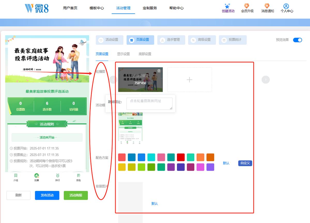Toggle the 预览效果 switch off
Screen dimensions: 310x223
(x=298, y=40)
